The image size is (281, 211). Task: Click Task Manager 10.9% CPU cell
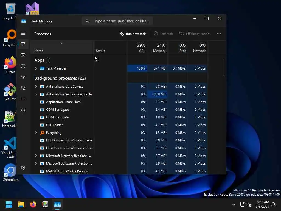point(137,68)
